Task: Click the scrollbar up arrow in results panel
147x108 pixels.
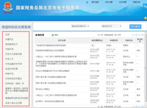Action: (x=146, y=33)
